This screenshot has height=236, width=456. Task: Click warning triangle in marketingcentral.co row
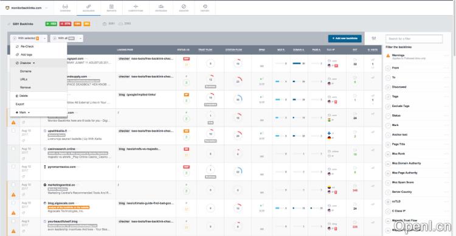(13, 195)
